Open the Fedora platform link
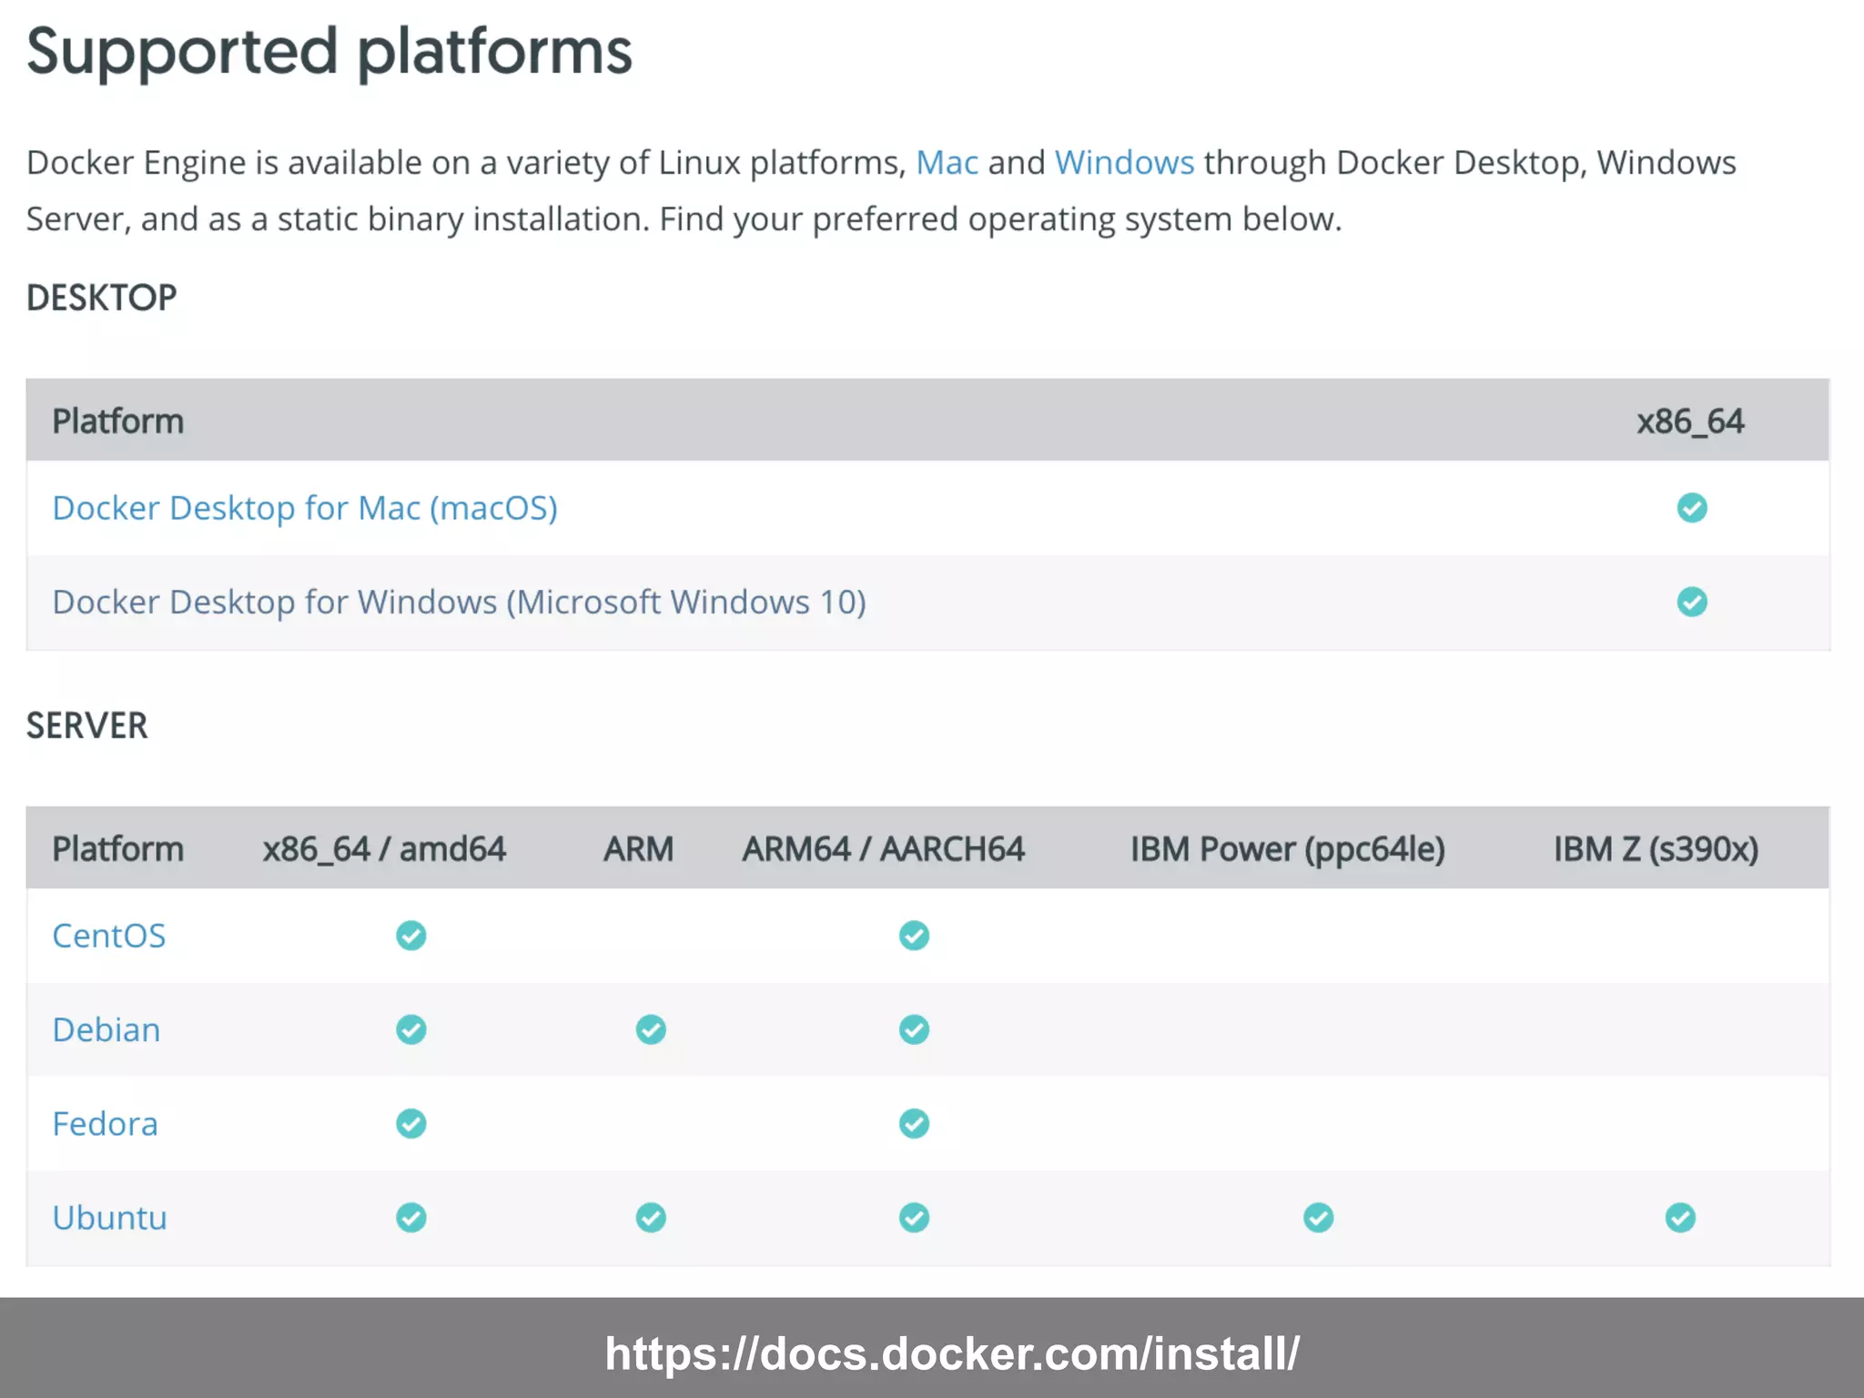This screenshot has width=1864, height=1398. coord(105,1124)
